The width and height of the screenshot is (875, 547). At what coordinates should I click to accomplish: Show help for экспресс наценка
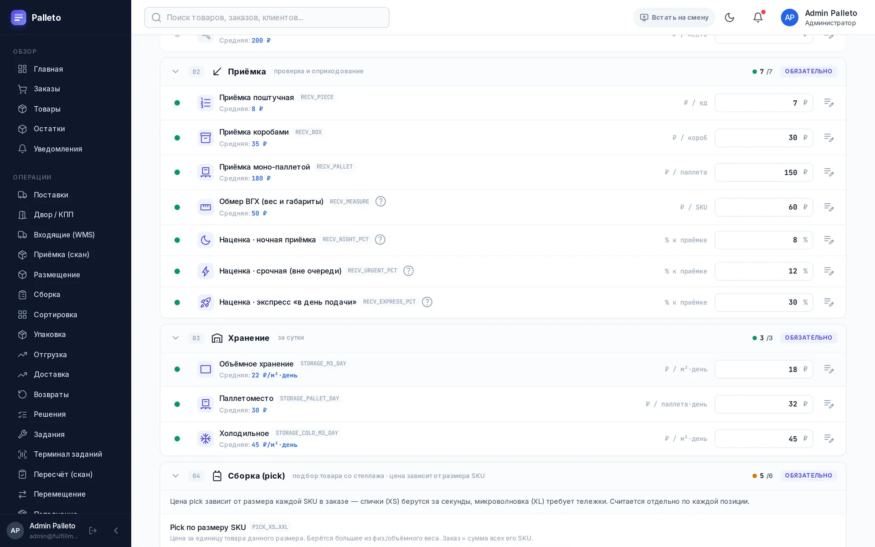[x=427, y=302]
